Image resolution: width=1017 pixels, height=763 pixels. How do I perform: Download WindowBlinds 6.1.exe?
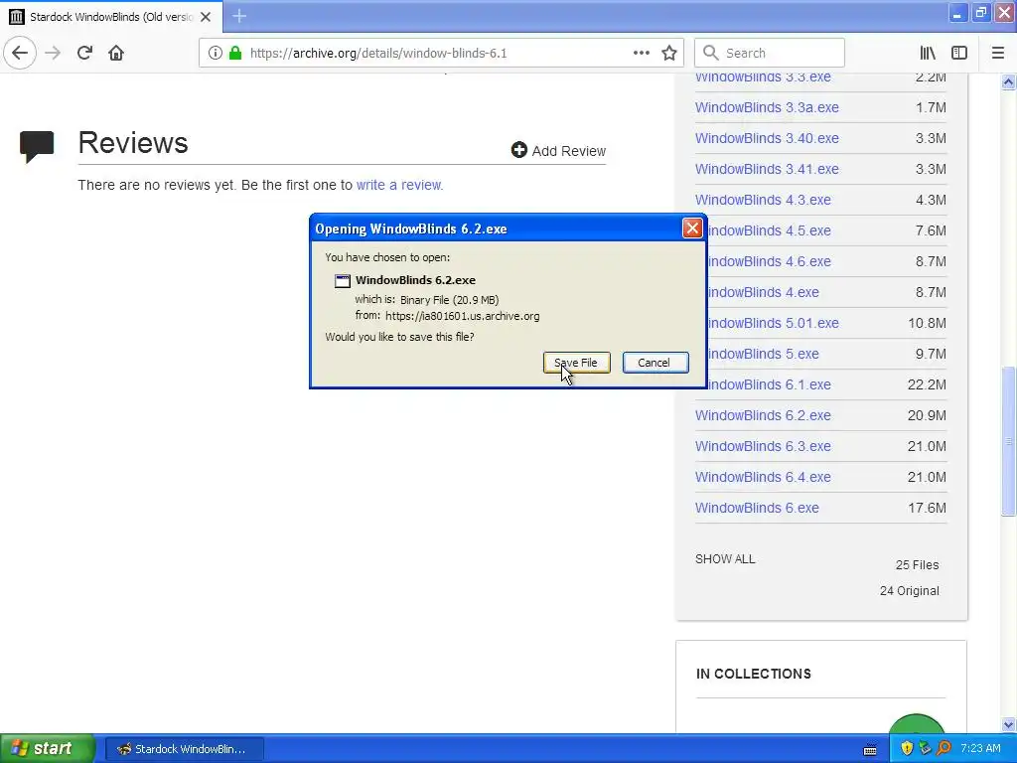pos(770,384)
